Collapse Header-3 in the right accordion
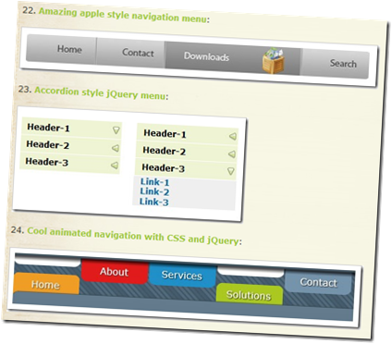Screen dimensions: 392x344 186,169
